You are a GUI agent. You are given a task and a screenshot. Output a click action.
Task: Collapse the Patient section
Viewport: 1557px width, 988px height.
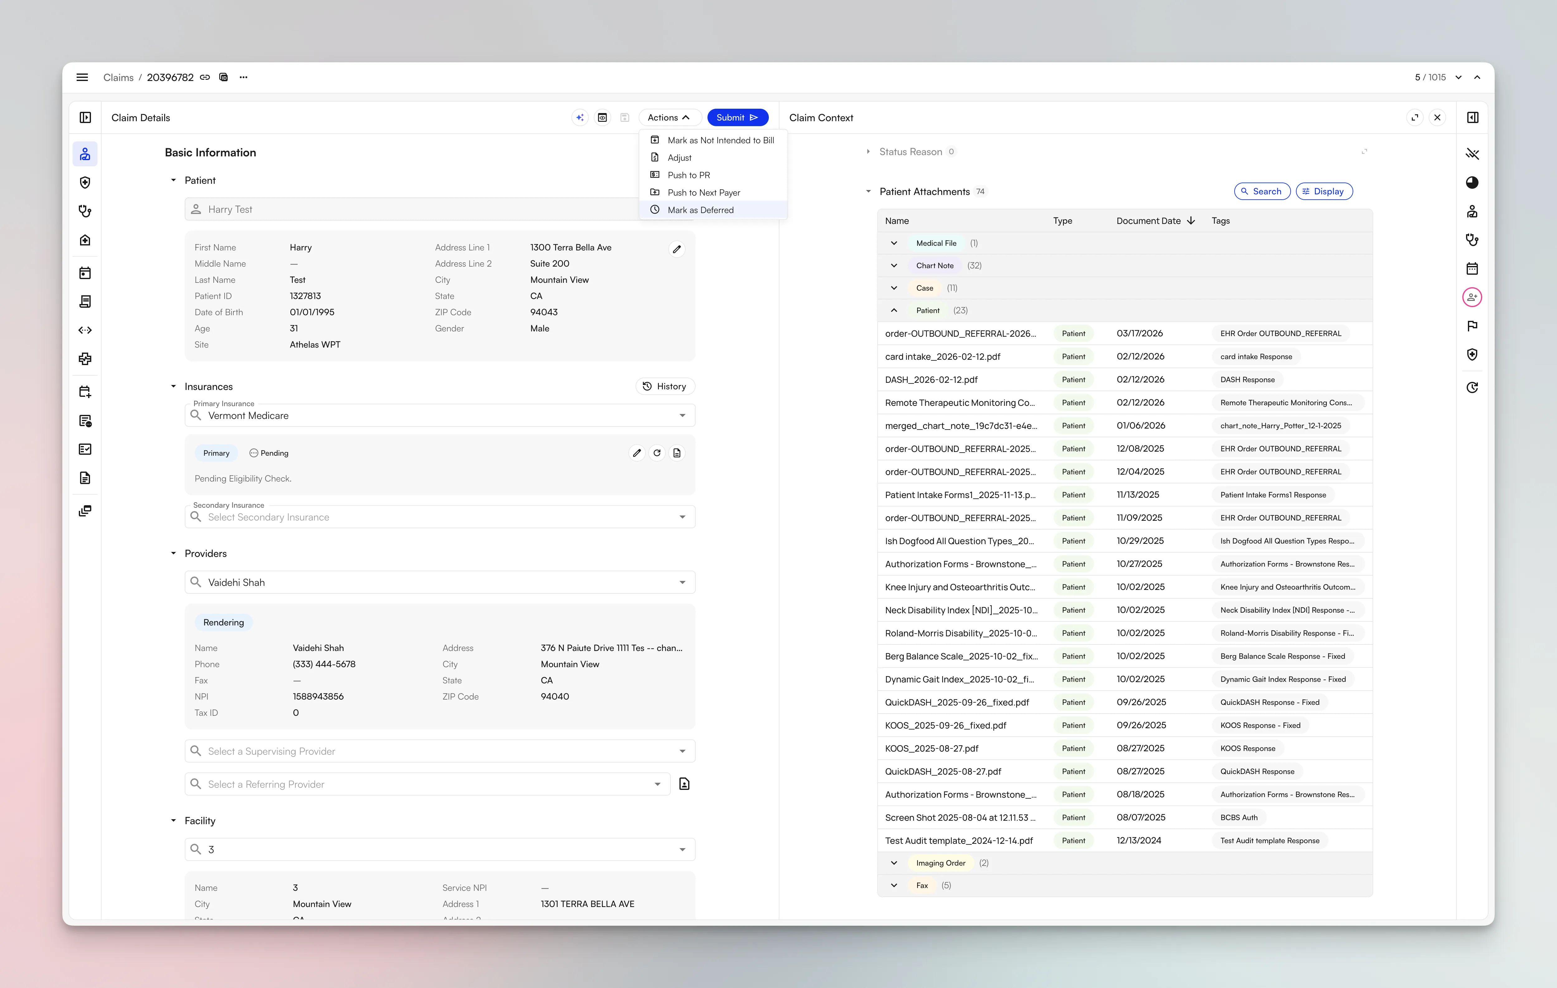(x=173, y=180)
